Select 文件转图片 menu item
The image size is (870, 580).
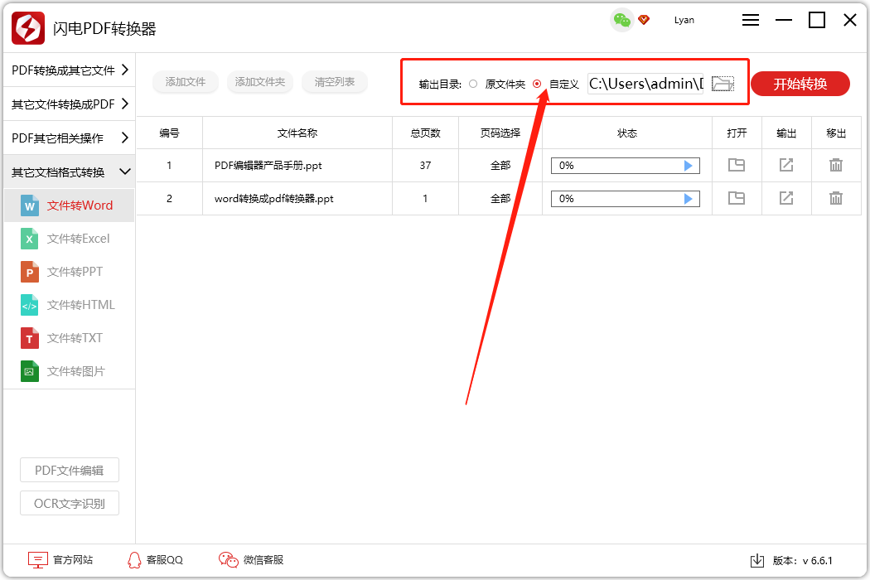click(x=70, y=371)
